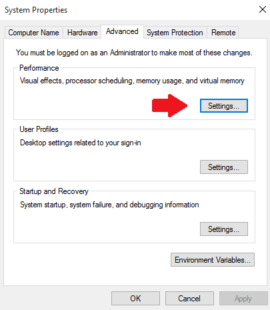Open Startup and Recovery Settings button
270x310 pixels.
[224, 229]
